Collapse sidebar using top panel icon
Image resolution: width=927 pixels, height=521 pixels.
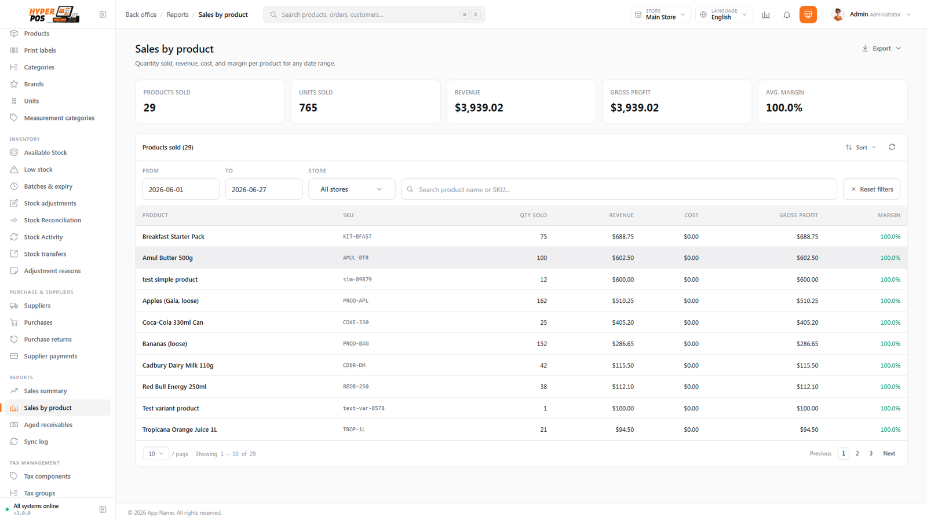(x=103, y=14)
